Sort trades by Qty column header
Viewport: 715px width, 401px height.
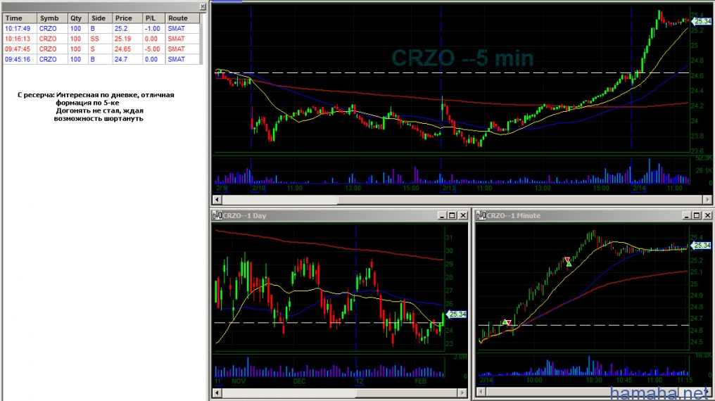[x=78, y=18]
